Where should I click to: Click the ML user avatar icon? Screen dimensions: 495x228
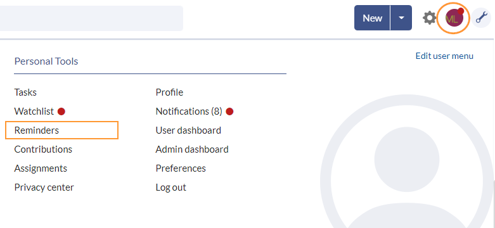tap(454, 18)
